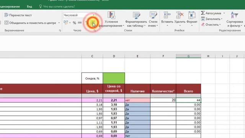Click the Increase Decimal icon

(x=87, y=23)
